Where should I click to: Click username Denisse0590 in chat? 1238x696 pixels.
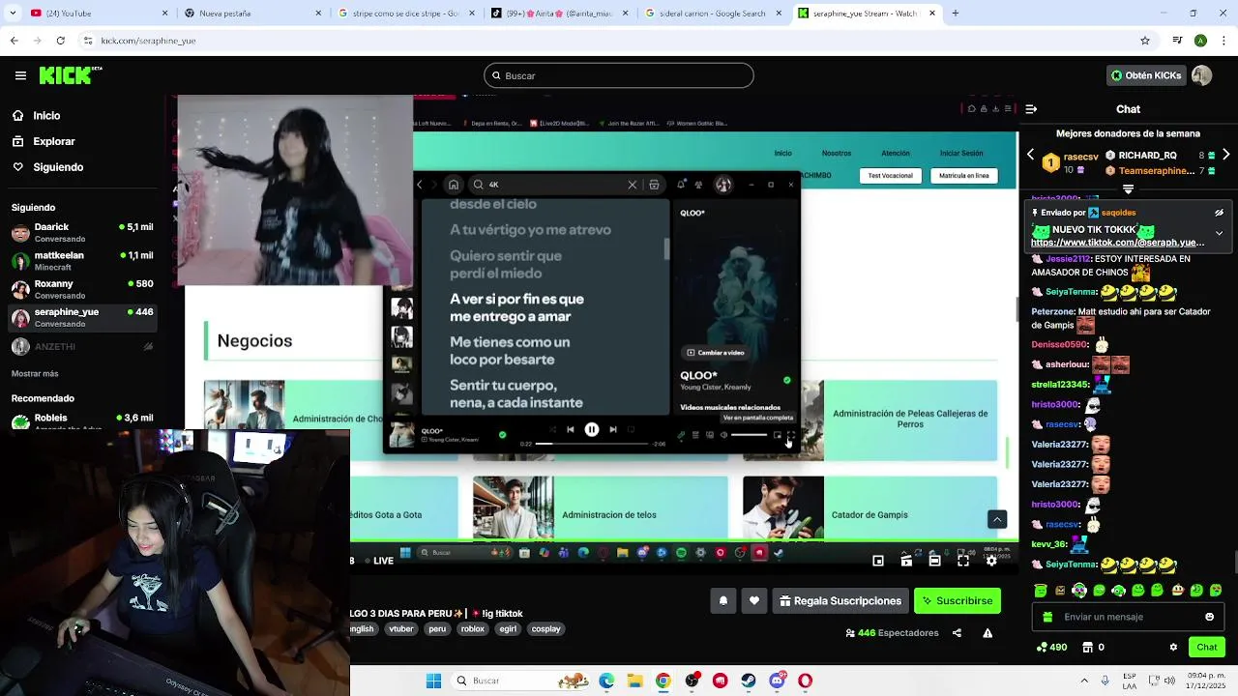[x=1059, y=344]
